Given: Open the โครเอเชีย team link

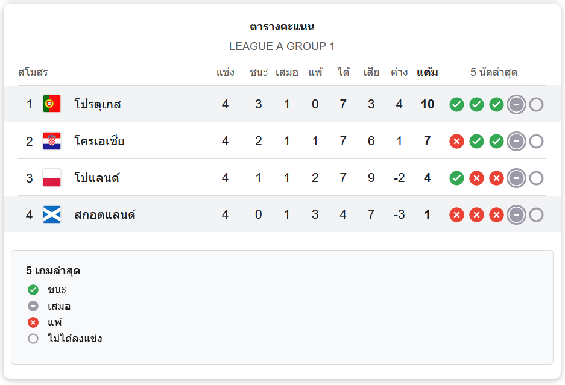Looking at the screenshot, I should 99,141.
